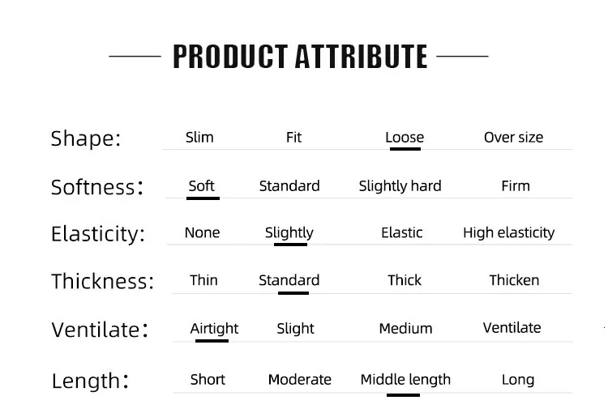
Task: Choose the Slightly hard softness option
Action: [400, 186]
